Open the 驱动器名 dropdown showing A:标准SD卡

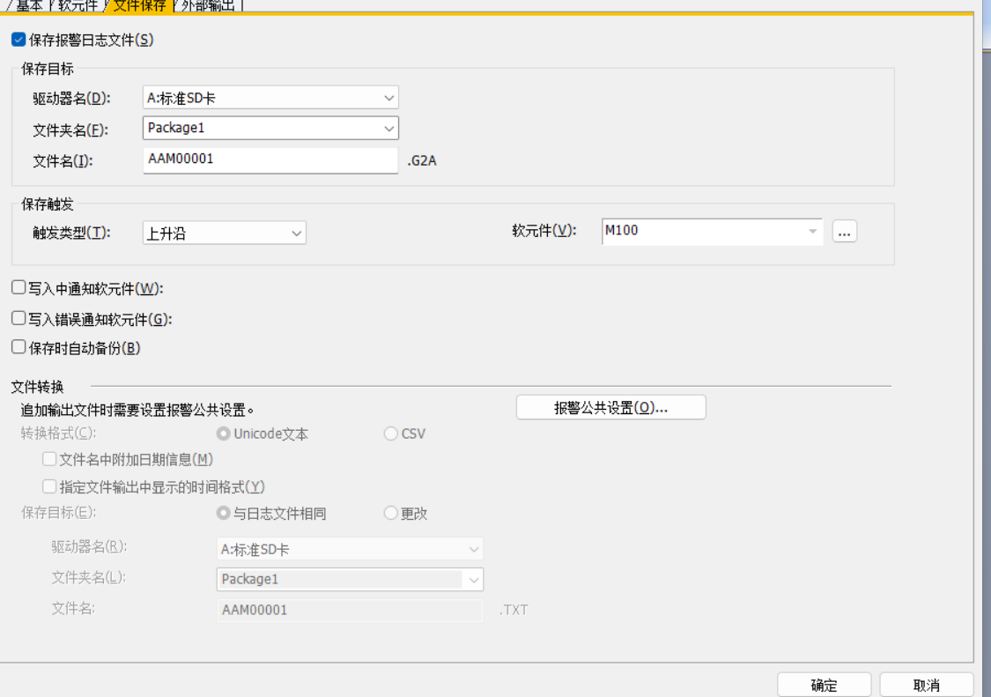(388, 98)
